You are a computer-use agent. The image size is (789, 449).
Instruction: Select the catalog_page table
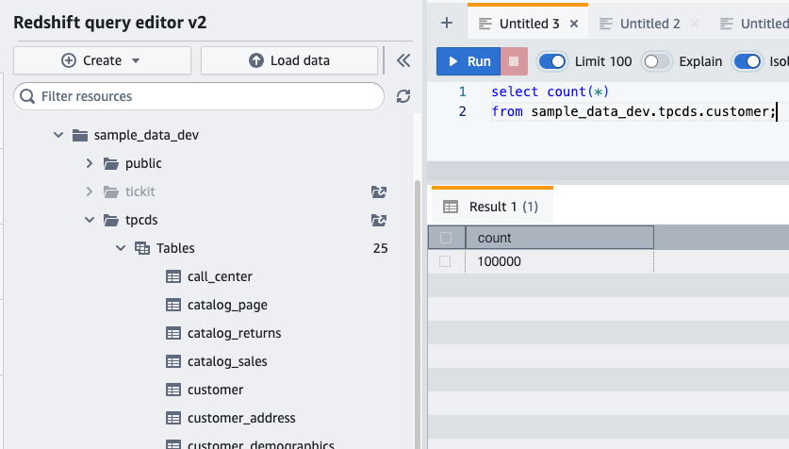227,305
